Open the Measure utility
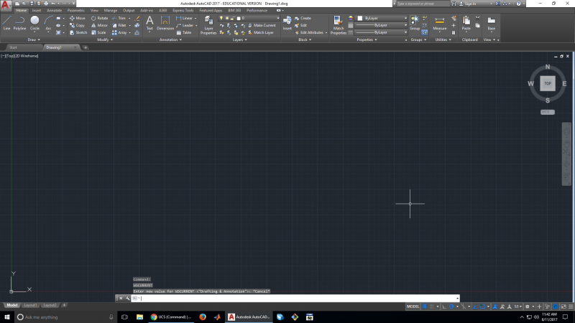Viewport: 575px width, 323px height. [x=439, y=23]
